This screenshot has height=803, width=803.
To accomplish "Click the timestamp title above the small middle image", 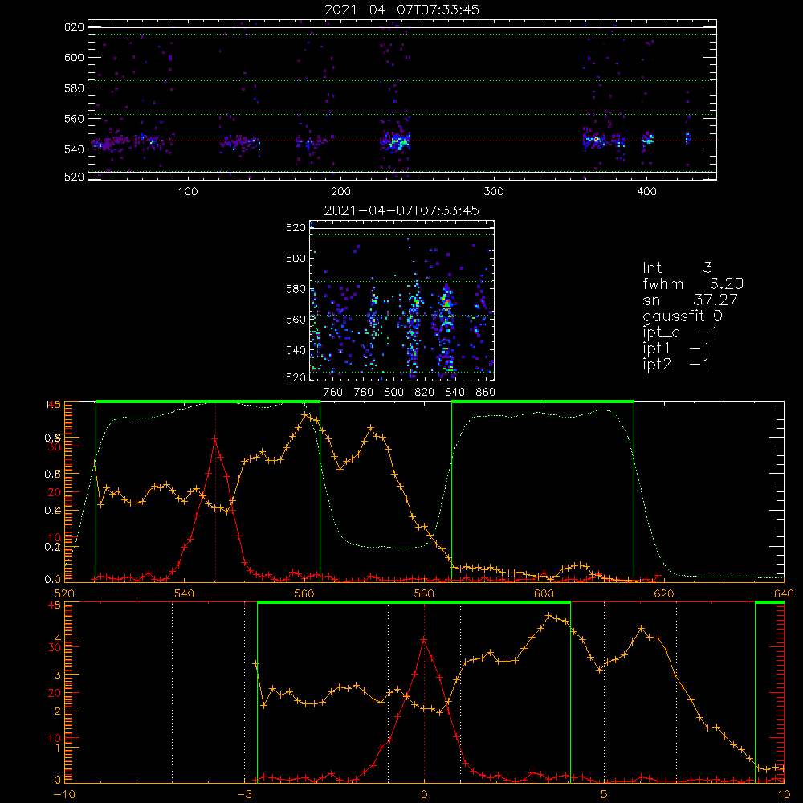I will tap(401, 210).
